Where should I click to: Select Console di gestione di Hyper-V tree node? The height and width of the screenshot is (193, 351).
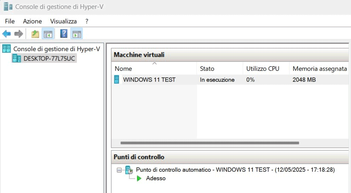point(57,49)
